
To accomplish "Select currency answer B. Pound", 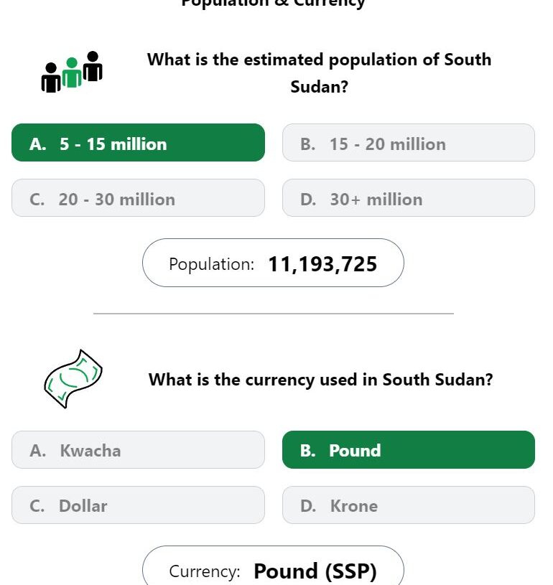I will (x=409, y=449).
